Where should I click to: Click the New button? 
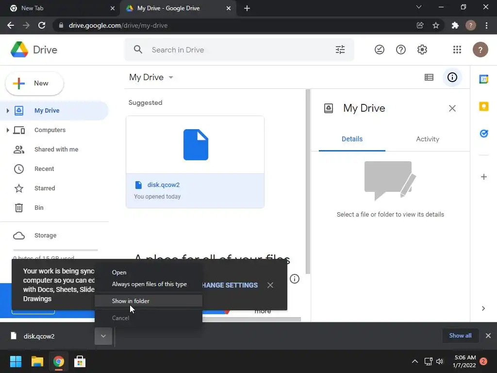pyautogui.click(x=34, y=84)
